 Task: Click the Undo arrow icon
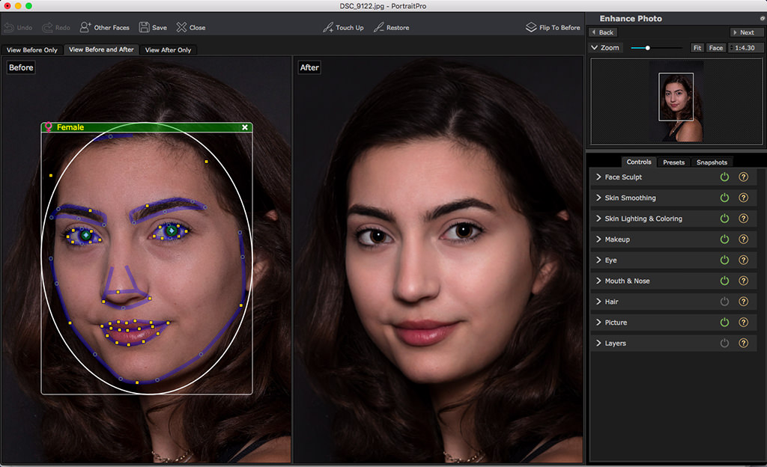click(x=9, y=28)
